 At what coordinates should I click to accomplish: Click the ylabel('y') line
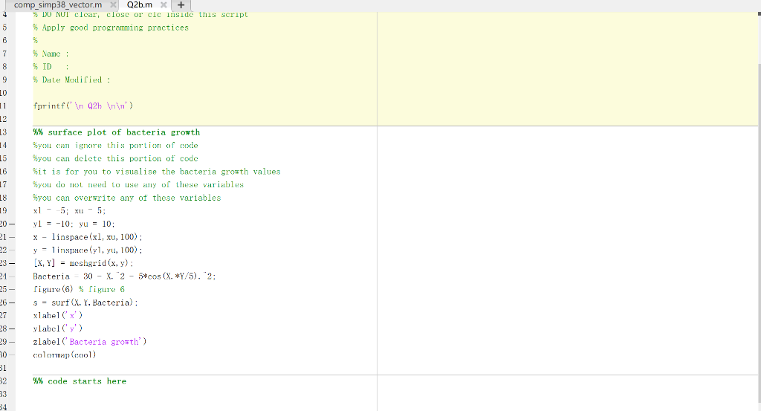point(58,329)
